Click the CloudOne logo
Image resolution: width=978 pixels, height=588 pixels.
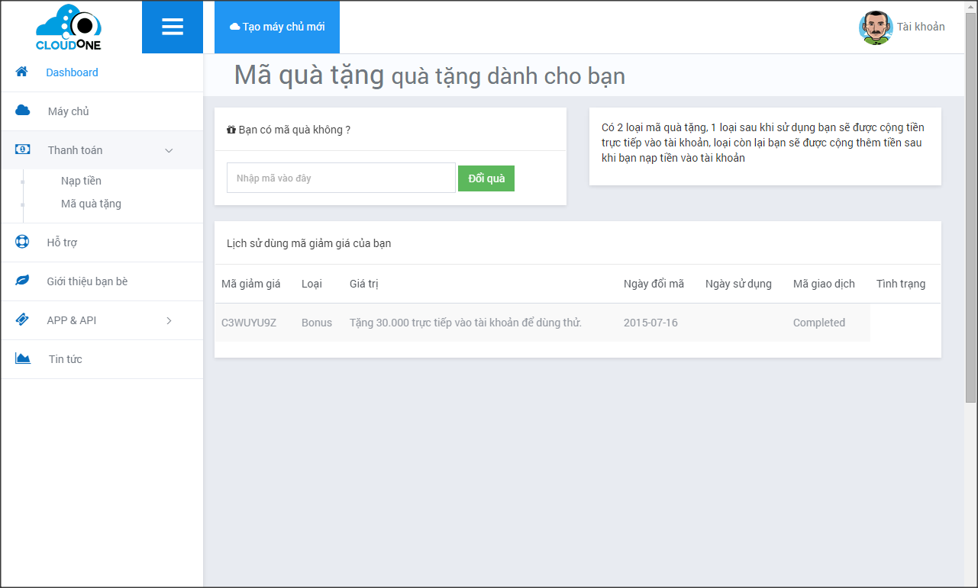click(x=69, y=27)
